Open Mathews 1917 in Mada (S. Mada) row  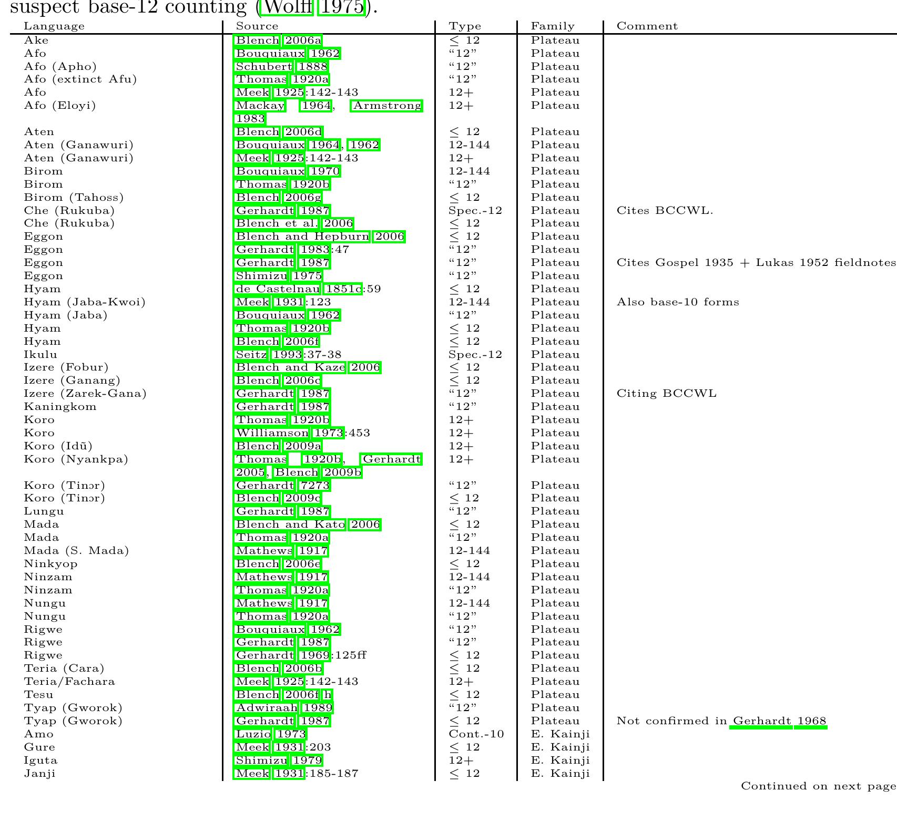click(x=281, y=551)
